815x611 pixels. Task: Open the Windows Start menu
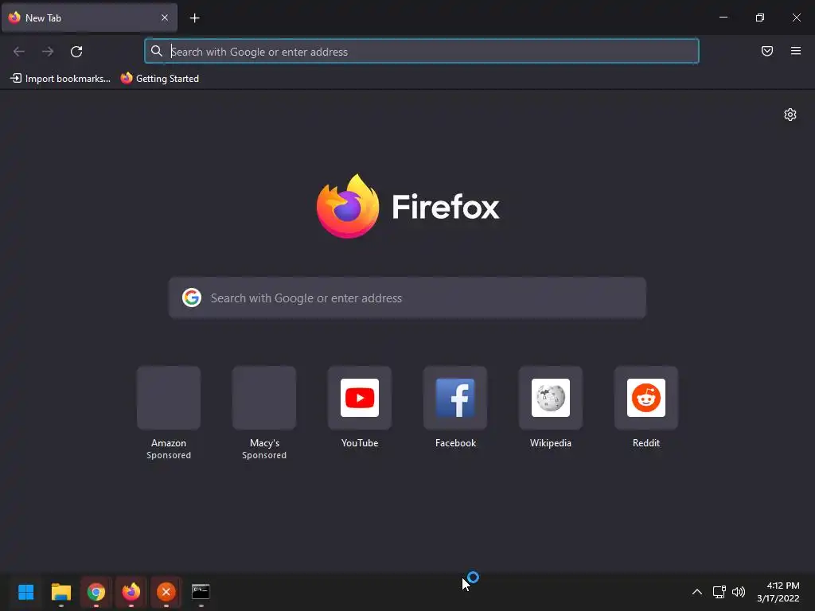click(26, 592)
